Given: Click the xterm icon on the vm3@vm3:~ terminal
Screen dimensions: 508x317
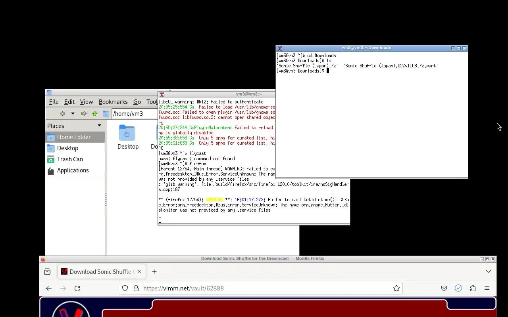Looking at the screenshot, I should [162, 94].
